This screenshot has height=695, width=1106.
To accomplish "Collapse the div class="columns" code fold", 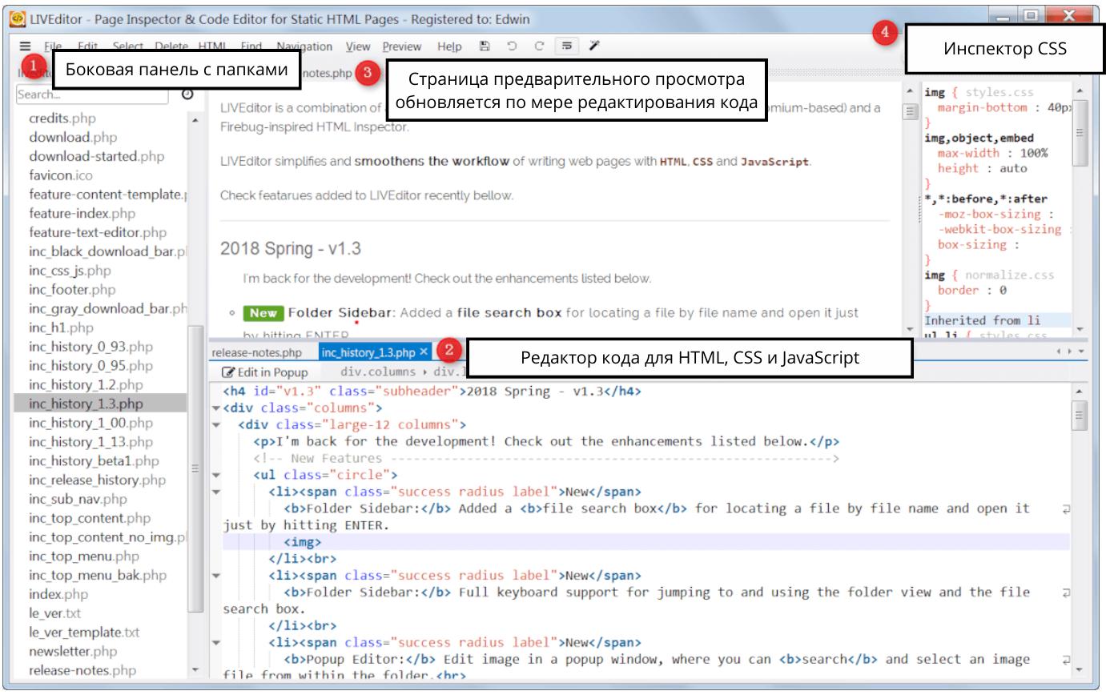I will tap(215, 408).
